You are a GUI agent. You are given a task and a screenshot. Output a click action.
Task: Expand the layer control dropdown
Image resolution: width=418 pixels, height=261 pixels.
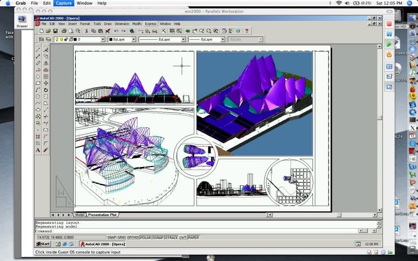102,39
